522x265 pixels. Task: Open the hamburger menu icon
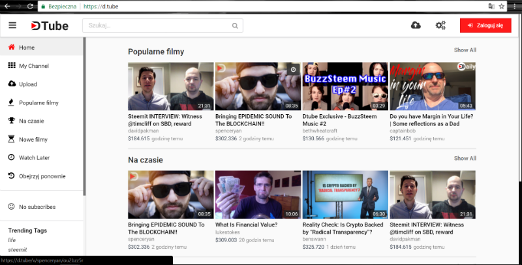click(12, 25)
